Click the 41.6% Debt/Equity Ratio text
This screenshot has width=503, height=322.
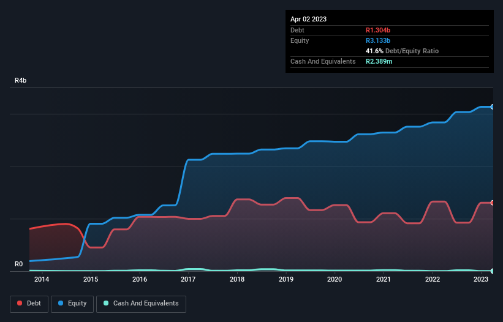click(x=403, y=51)
